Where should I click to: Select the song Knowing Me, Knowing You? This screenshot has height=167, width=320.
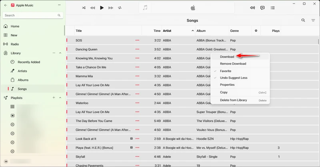coord(94,58)
